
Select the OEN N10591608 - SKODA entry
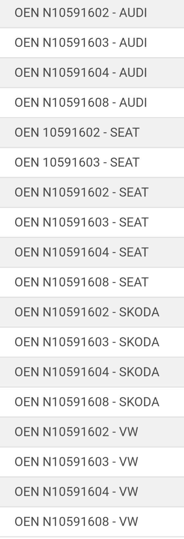tap(92, 402)
